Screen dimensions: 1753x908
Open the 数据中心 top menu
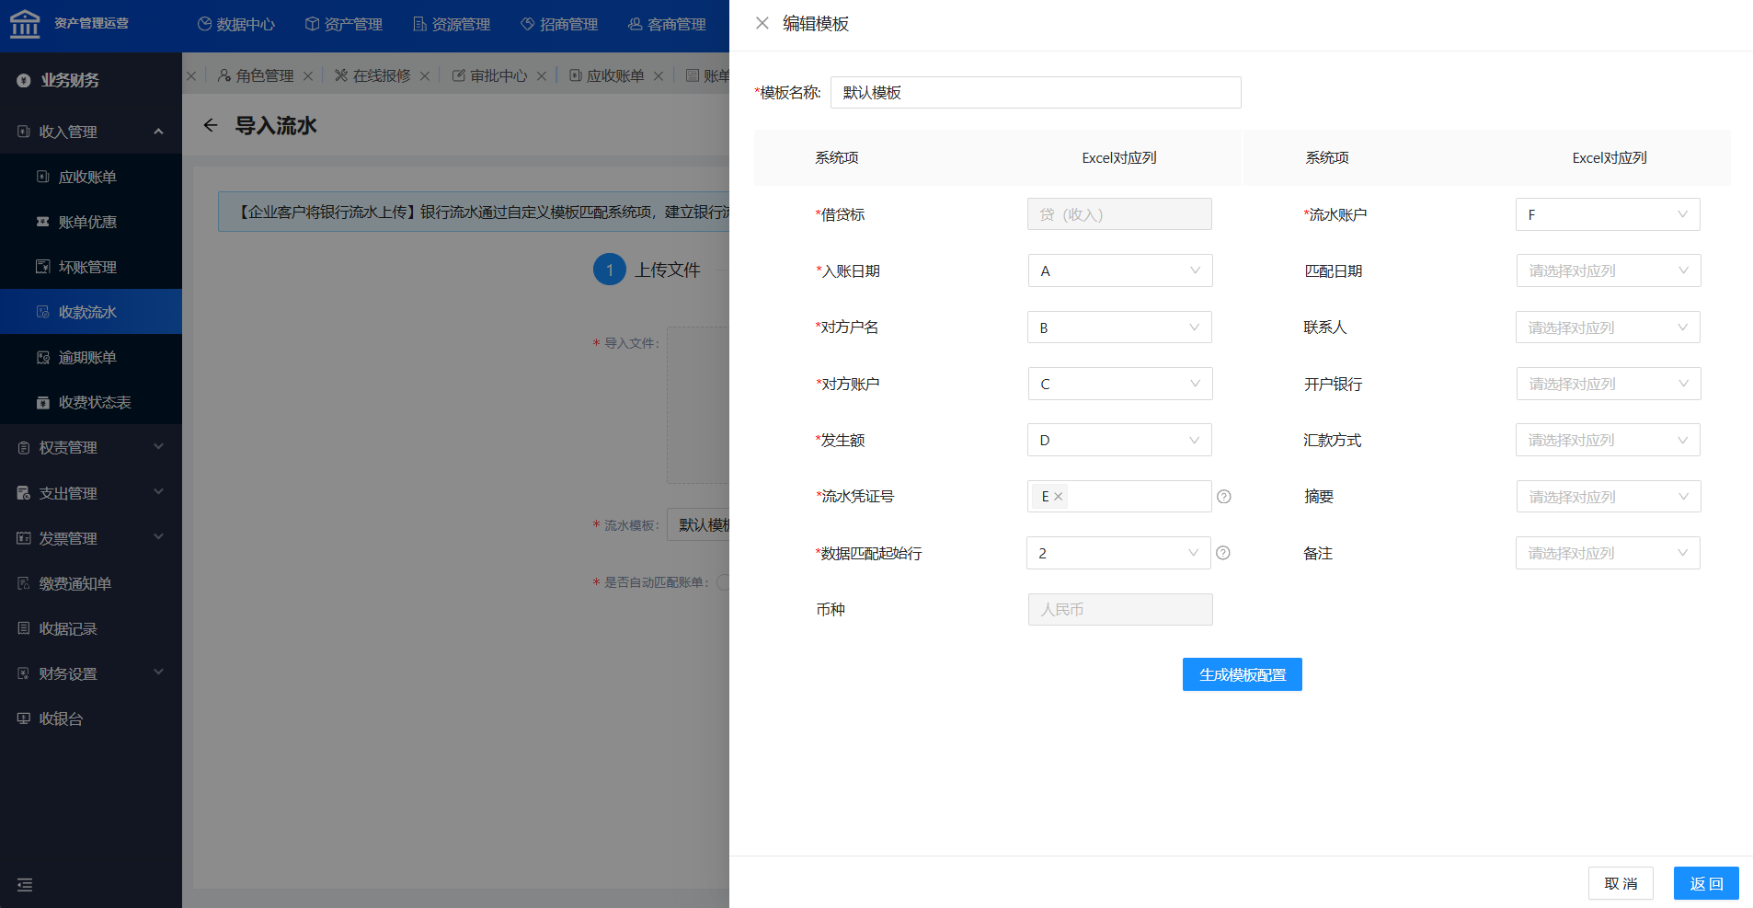point(236,25)
